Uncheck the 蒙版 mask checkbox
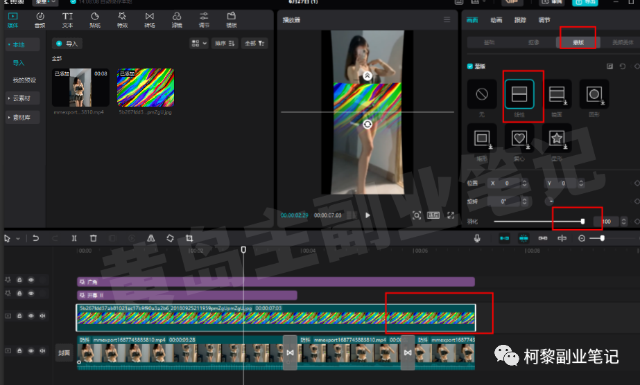640x385 pixels. (470, 66)
